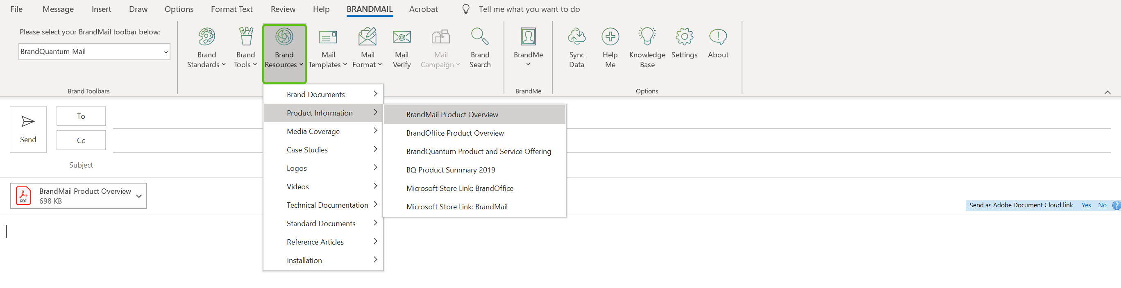This screenshot has height=288, width=1121.
Task: Click the Tell me lightbulb icon
Action: click(466, 9)
